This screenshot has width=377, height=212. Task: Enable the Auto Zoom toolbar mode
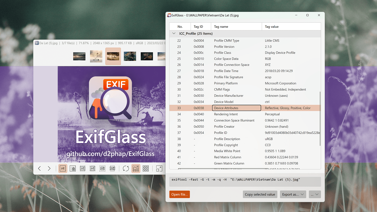coord(63,168)
